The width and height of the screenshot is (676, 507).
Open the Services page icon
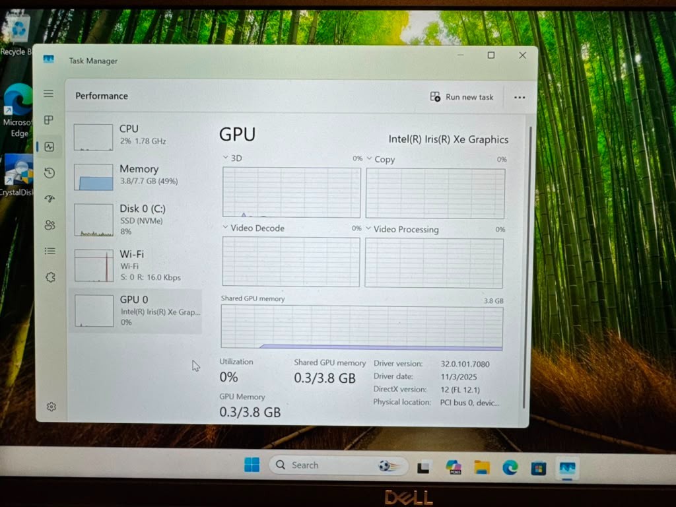[50, 277]
